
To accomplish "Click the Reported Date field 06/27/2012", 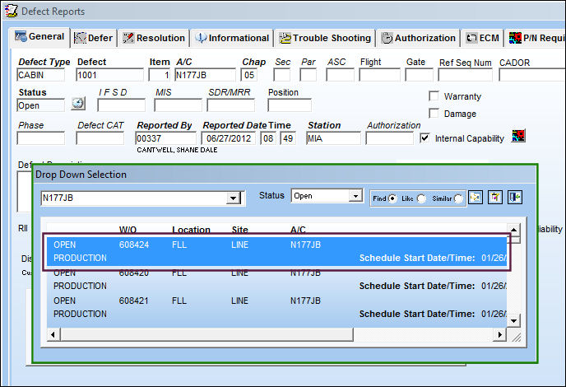I will (229, 138).
